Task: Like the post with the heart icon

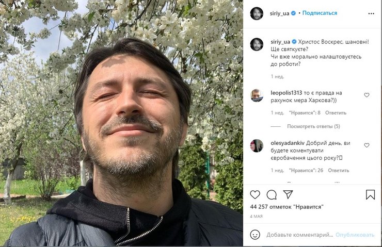Action: pyautogui.click(x=255, y=194)
